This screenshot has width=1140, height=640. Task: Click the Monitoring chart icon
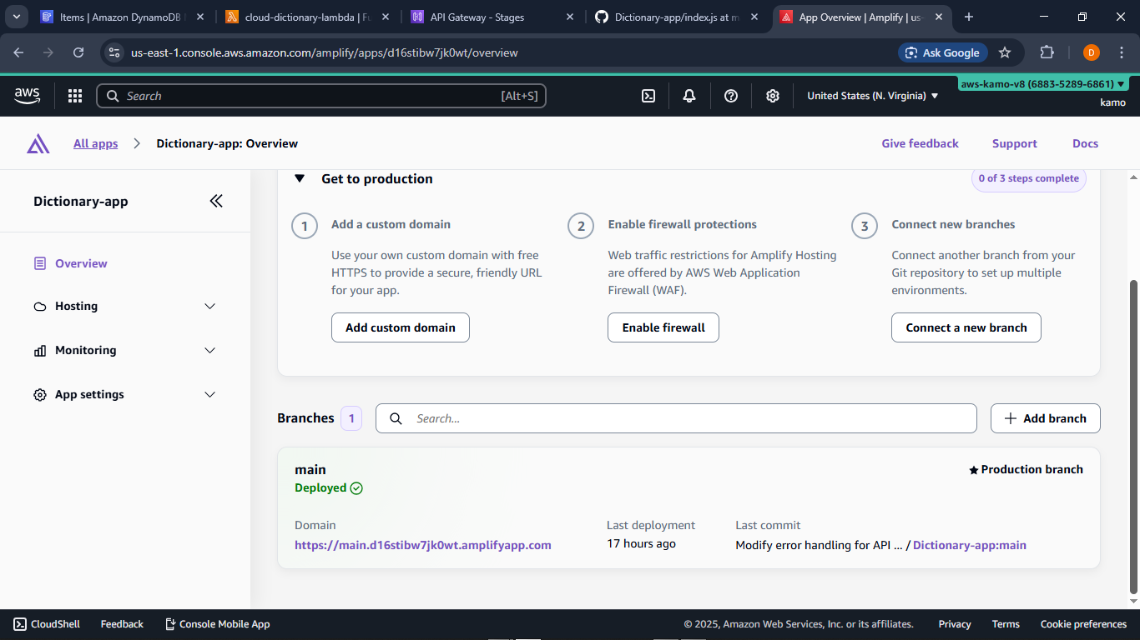[39, 350]
